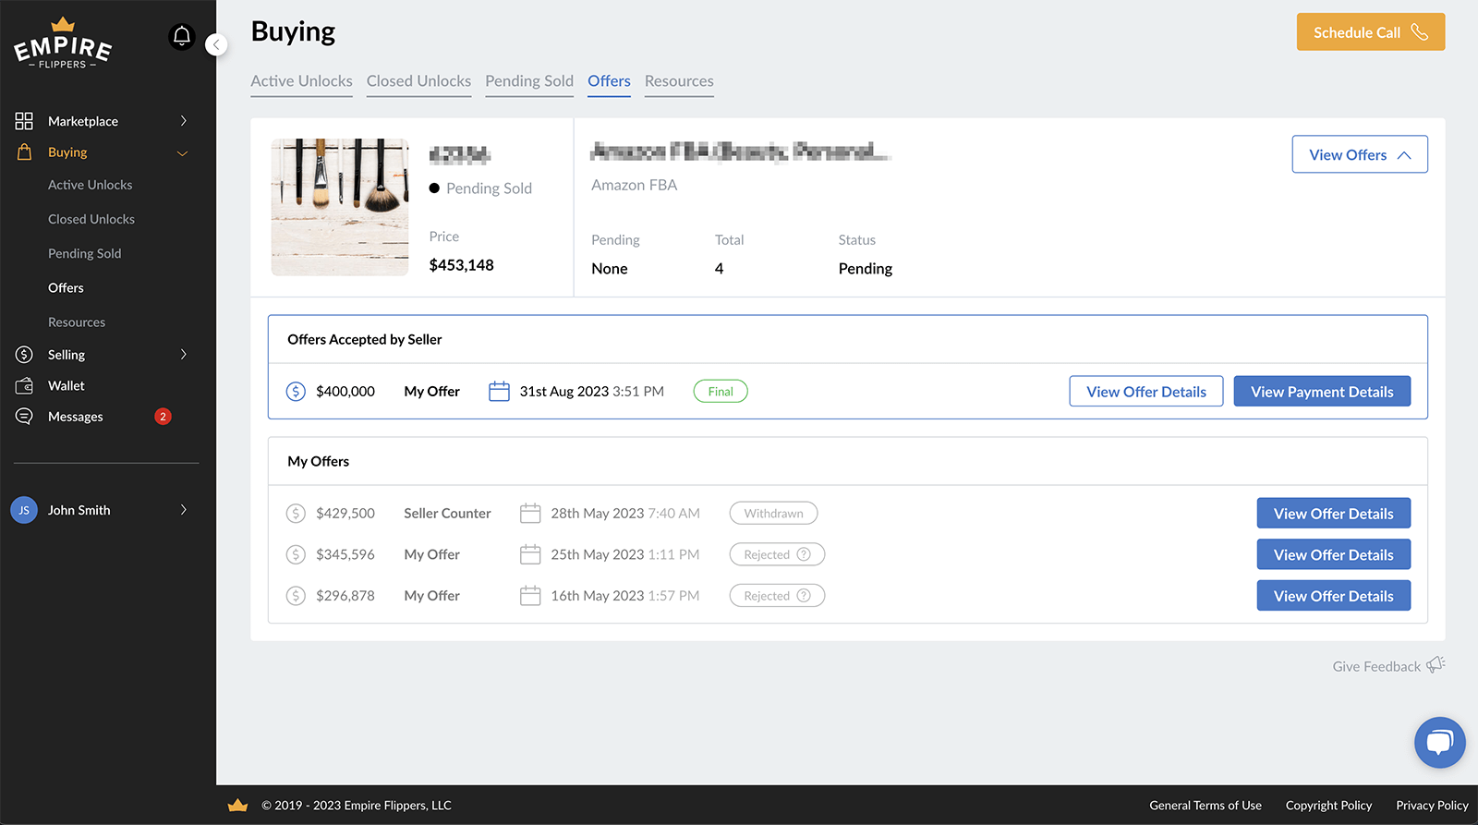Click the makeup brushes listing thumbnail
Image resolution: width=1478 pixels, height=825 pixels.
[340, 207]
